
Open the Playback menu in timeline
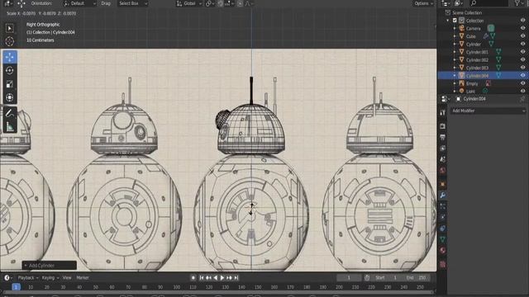[28, 278]
